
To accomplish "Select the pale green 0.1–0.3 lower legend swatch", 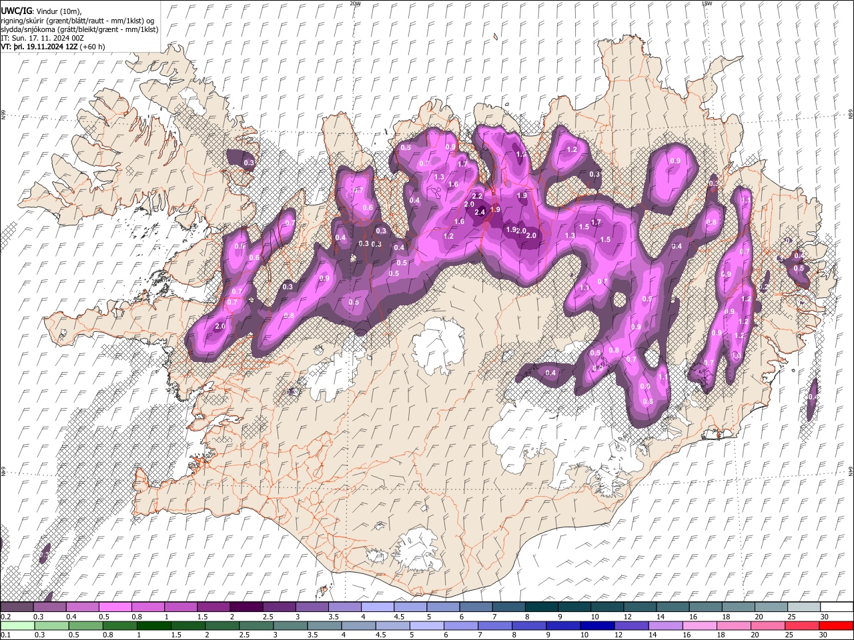I will click(17, 625).
